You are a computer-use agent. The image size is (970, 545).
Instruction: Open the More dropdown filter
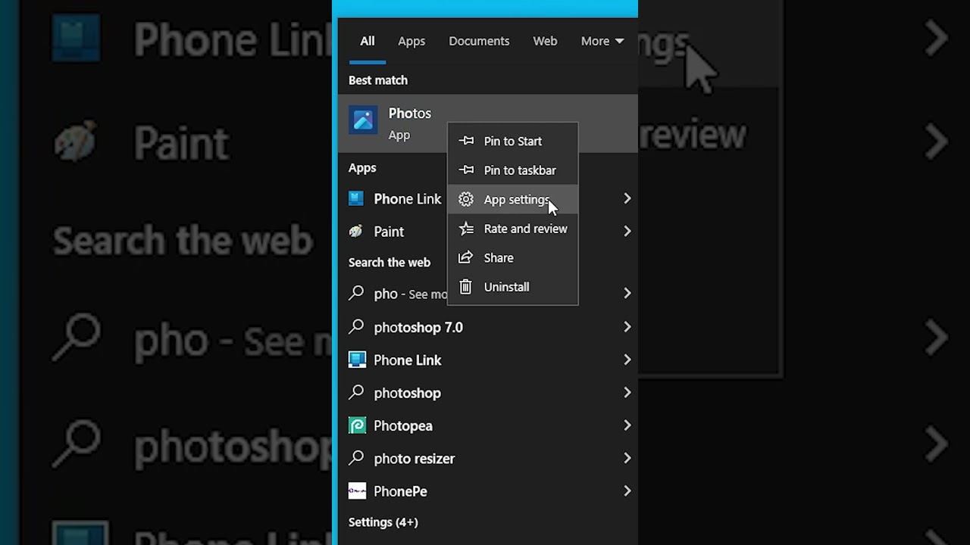tap(602, 41)
